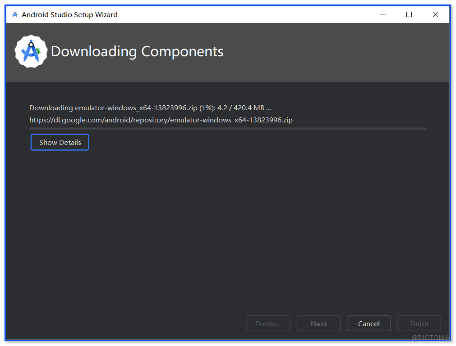Maximize the setup wizard window
This screenshot has height=346, width=456.
point(409,14)
